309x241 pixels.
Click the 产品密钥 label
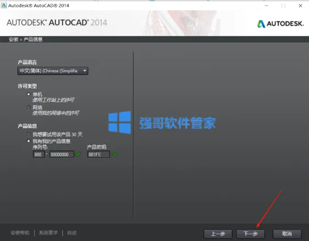click(97, 147)
